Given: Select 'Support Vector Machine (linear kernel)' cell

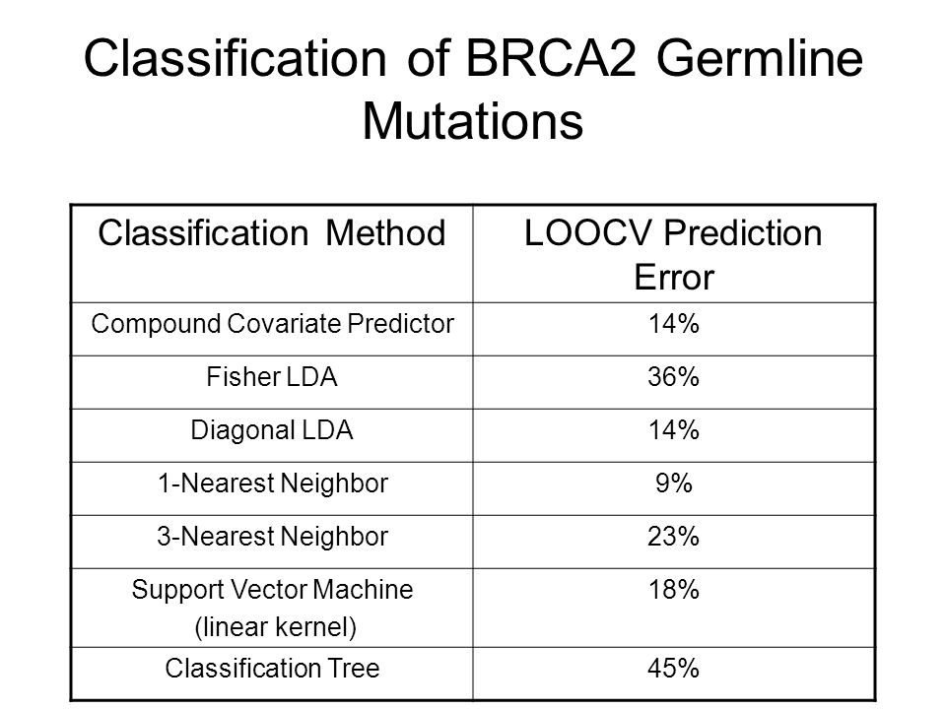Looking at the screenshot, I should click(272, 608).
